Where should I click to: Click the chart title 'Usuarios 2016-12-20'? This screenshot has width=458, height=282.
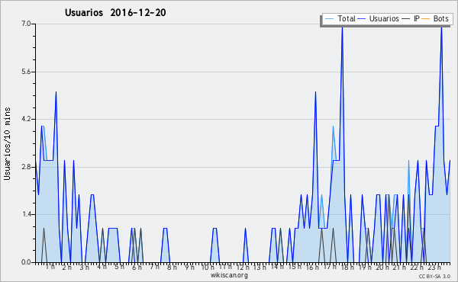[115, 13]
